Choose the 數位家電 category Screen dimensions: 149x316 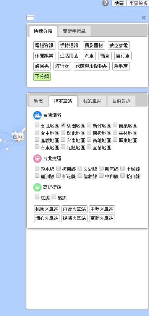click(119, 46)
